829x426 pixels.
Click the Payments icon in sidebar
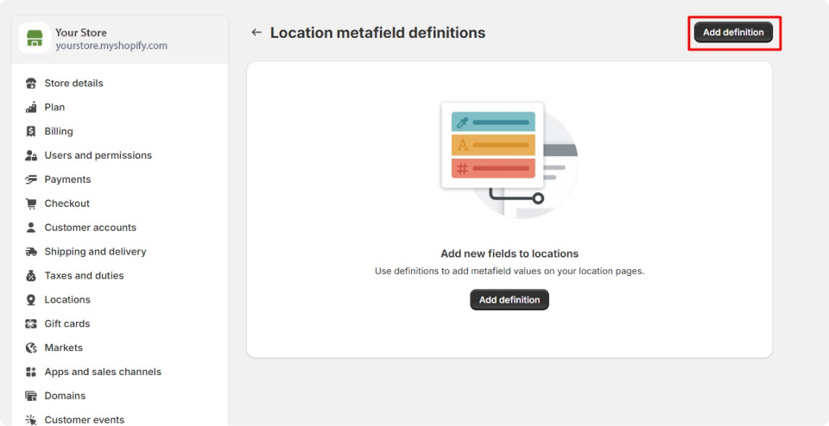[x=31, y=179]
